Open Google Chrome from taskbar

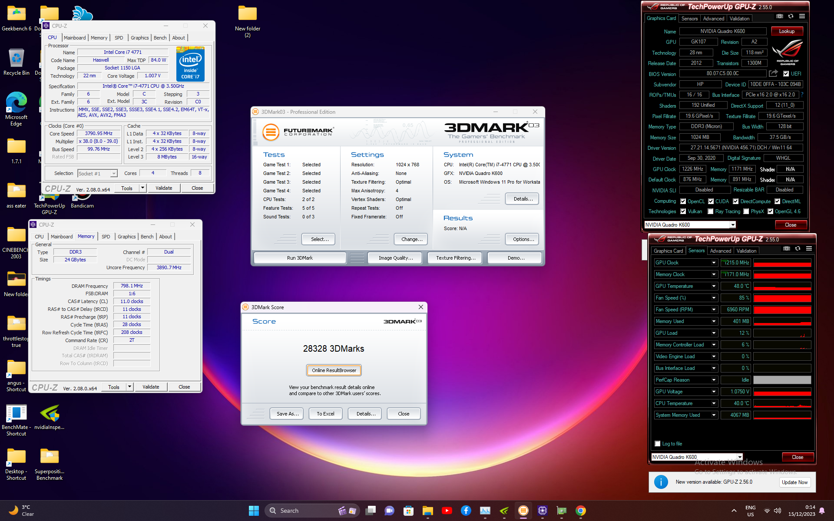point(581,511)
